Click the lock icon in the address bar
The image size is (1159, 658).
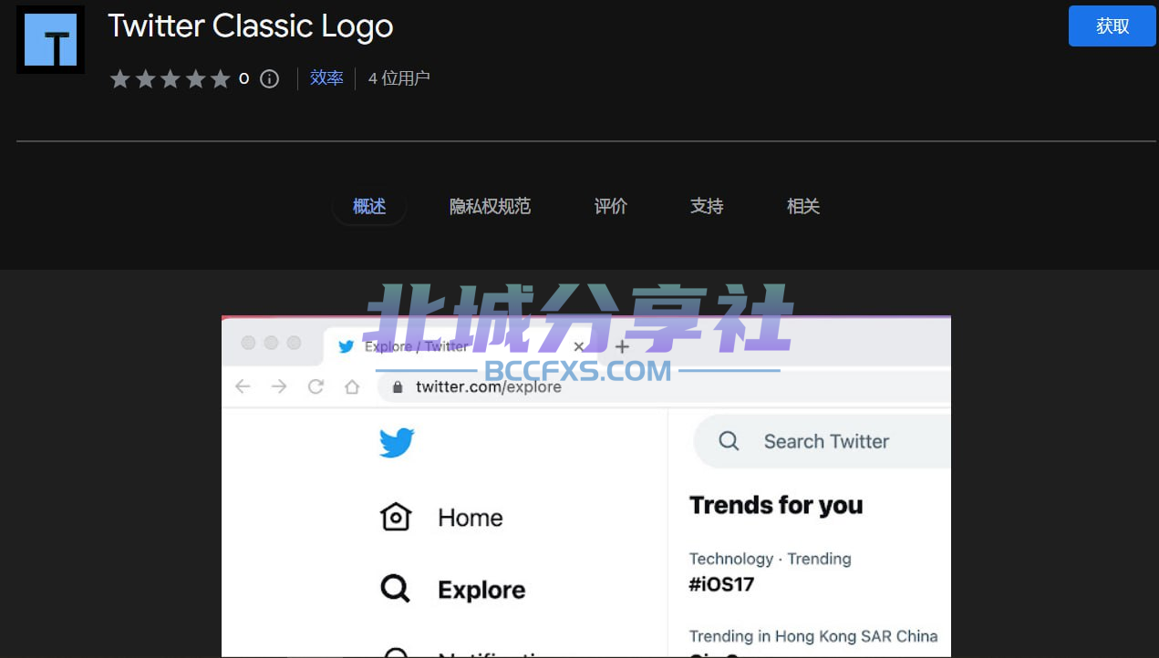[398, 386]
